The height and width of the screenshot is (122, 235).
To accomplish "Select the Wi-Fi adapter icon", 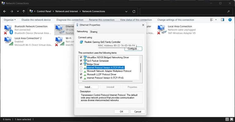I will tap(60, 41).
